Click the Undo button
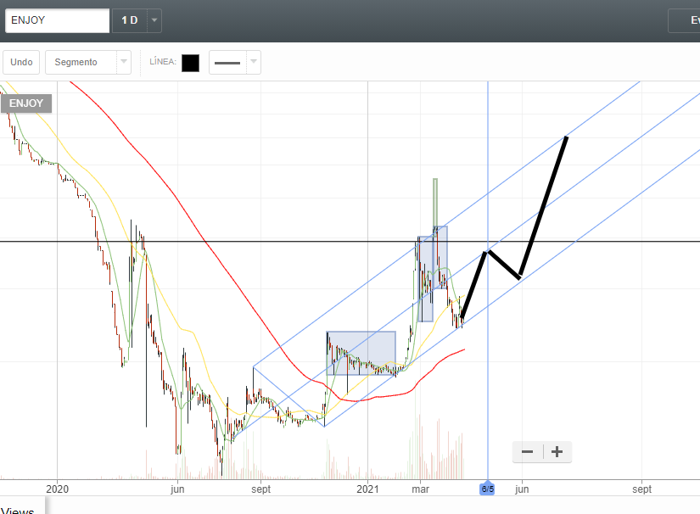This screenshot has height=514, width=700. (x=21, y=62)
